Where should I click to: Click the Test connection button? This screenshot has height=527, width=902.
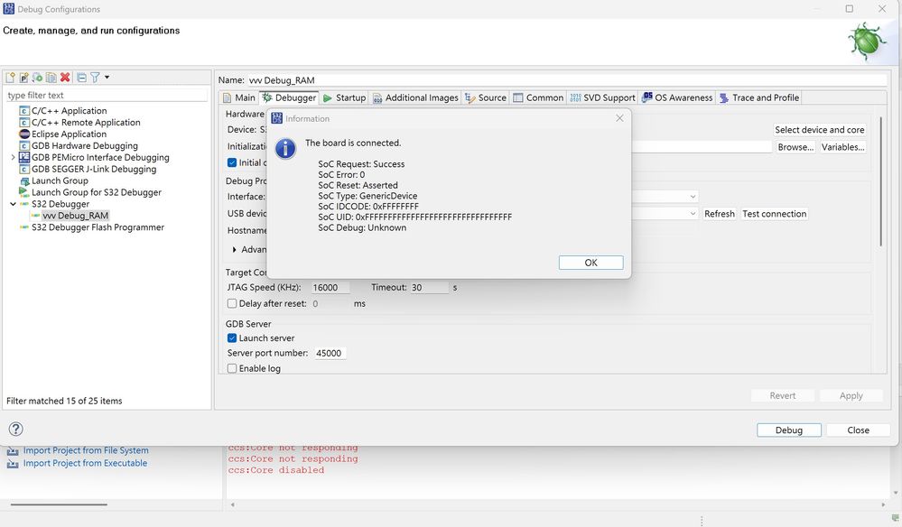775,214
